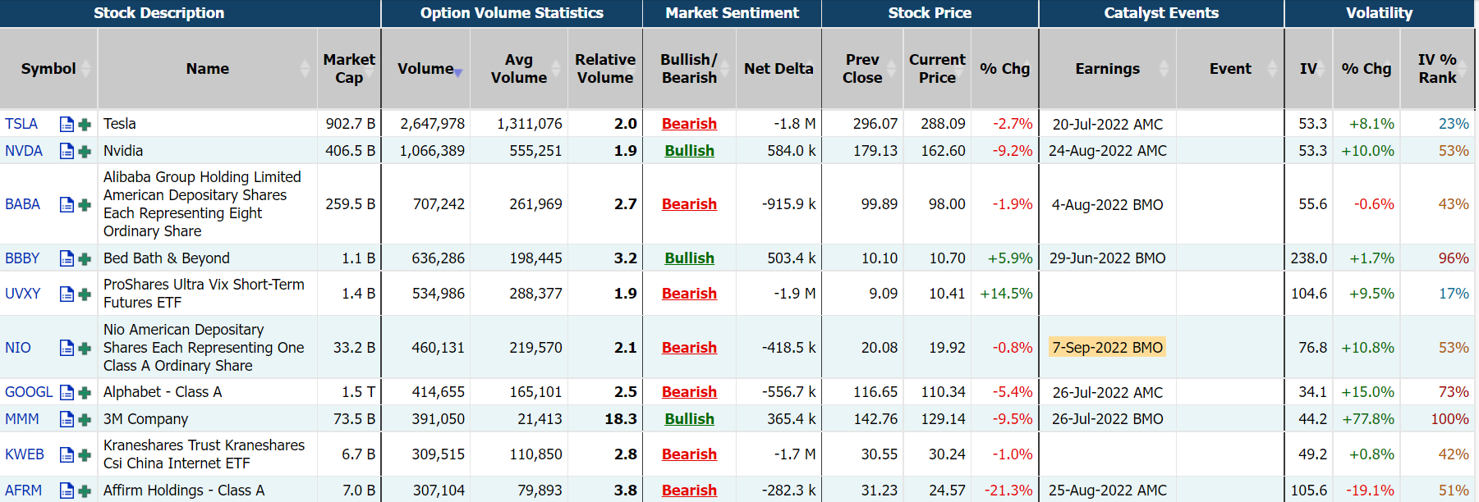This screenshot has width=1479, height=502.
Task: Click the Bullish link in the MMM row
Action: [x=689, y=419]
